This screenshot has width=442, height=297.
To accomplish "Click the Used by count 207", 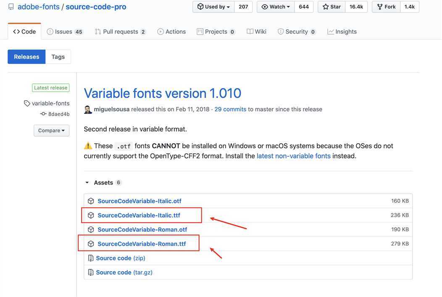I will [243, 7].
